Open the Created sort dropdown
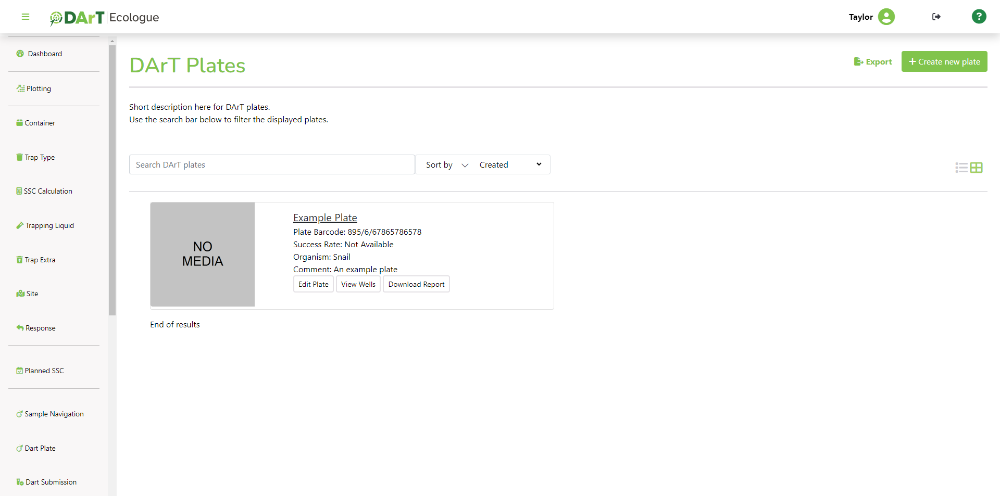The width and height of the screenshot is (1000, 496). point(510,164)
